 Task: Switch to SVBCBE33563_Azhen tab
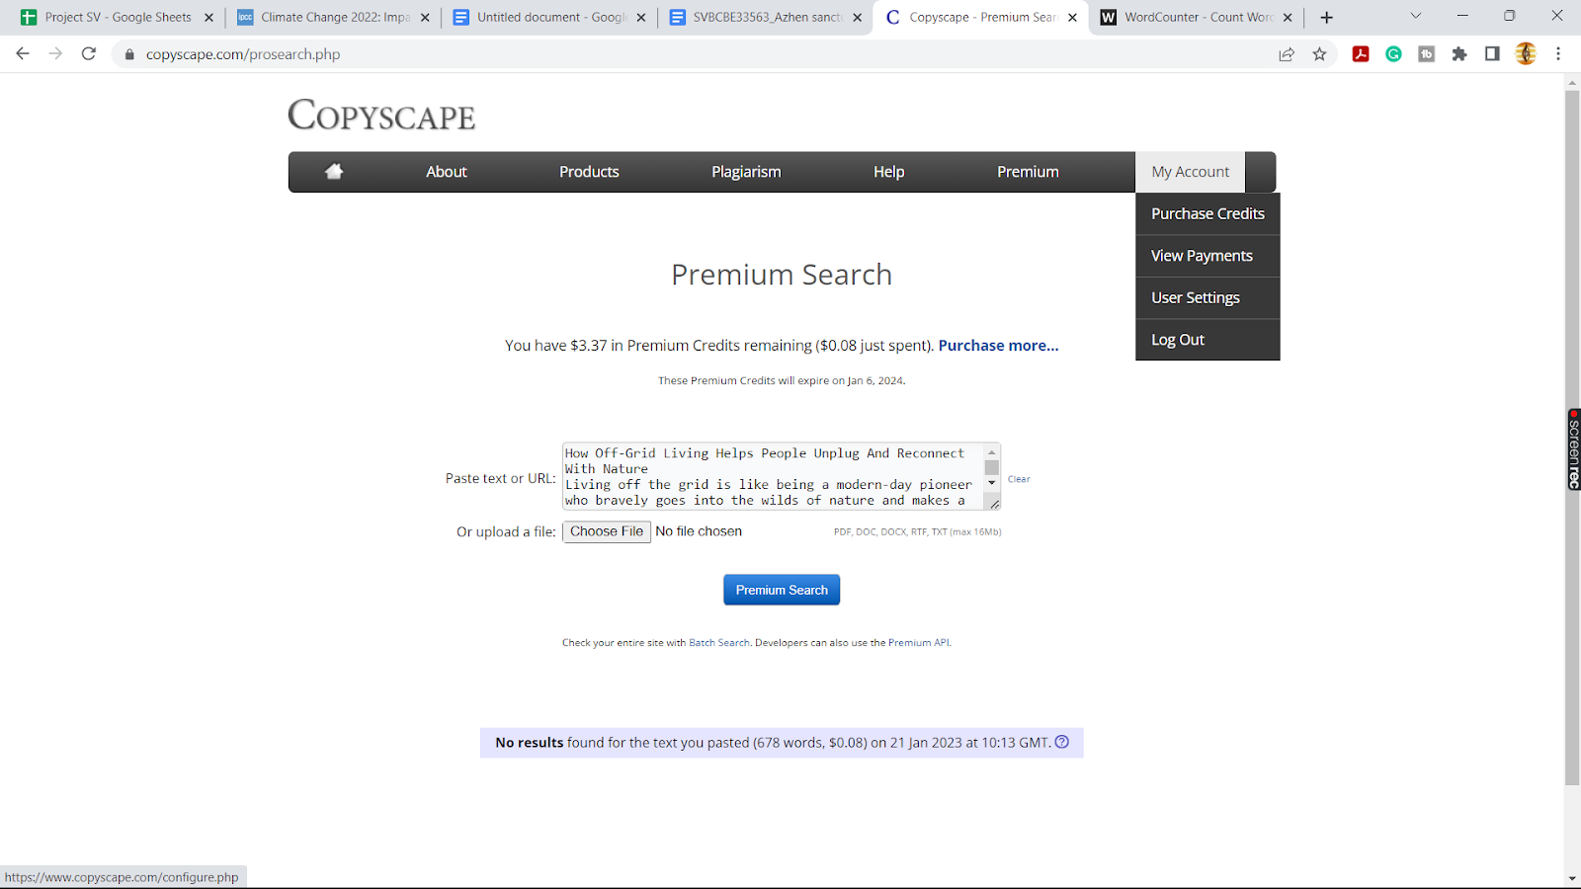[x=766, y=18]
